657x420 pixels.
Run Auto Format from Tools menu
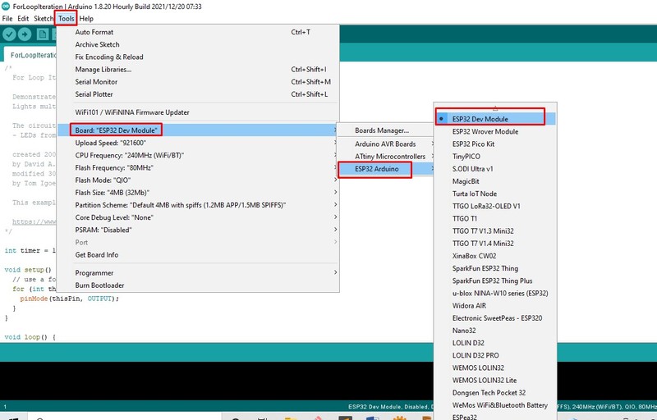click(x=197, y=32)
